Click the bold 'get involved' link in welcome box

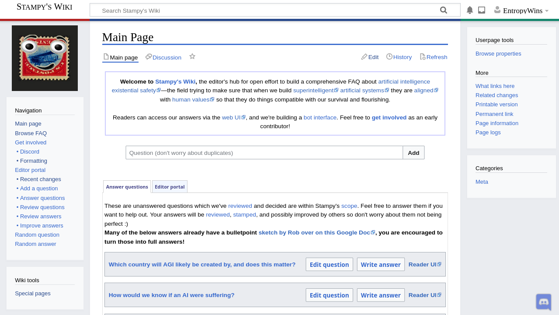389,117
